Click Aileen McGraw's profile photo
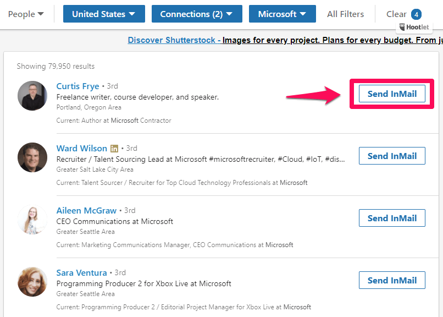 [32, 220]
